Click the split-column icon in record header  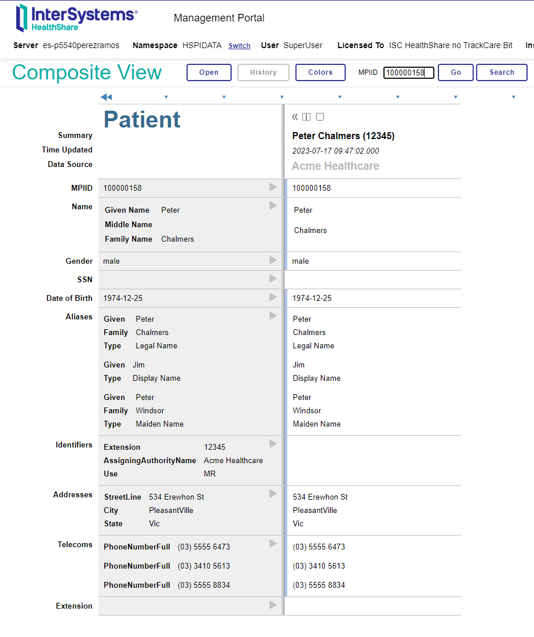[306, 117]
